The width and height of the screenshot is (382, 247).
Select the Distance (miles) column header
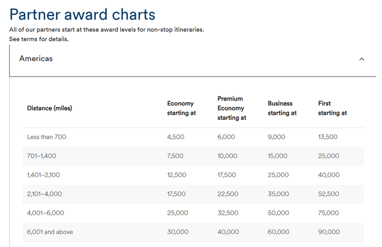coord(50,108)
